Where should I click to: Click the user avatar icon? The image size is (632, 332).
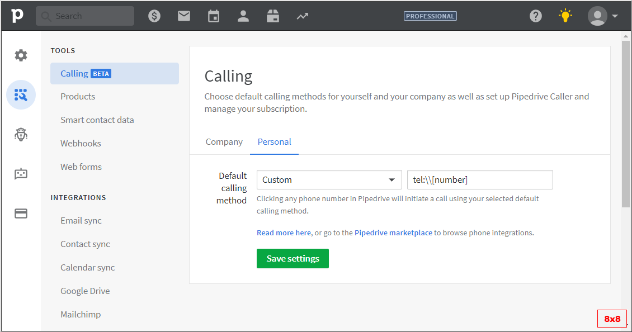pyautogui.click(x=597, y=16)
